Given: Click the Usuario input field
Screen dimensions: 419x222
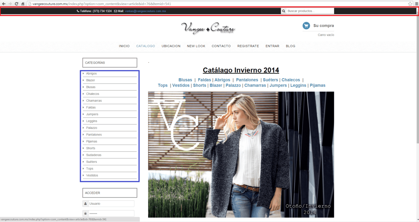Looking at the screenshot, I should [111, 204].
